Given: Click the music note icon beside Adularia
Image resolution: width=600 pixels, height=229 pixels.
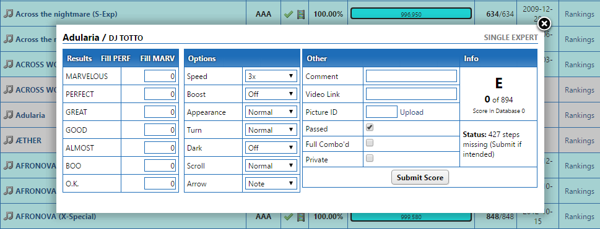Looking at the screenshot, I should (9, 115).
